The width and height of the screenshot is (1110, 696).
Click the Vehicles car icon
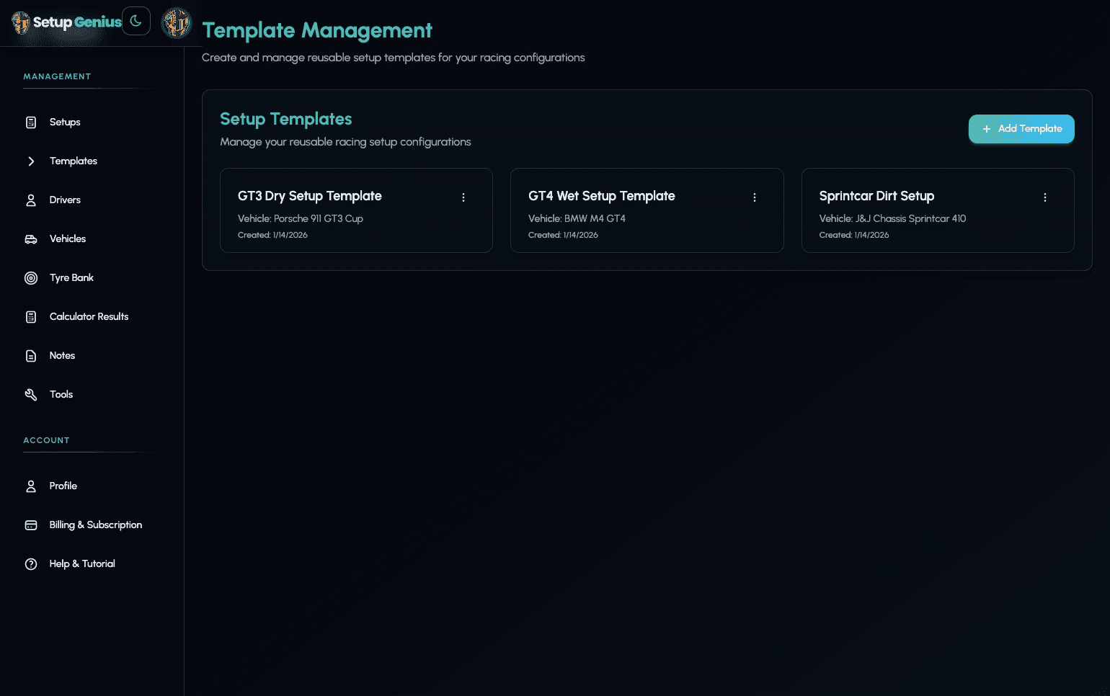[31, 239]
